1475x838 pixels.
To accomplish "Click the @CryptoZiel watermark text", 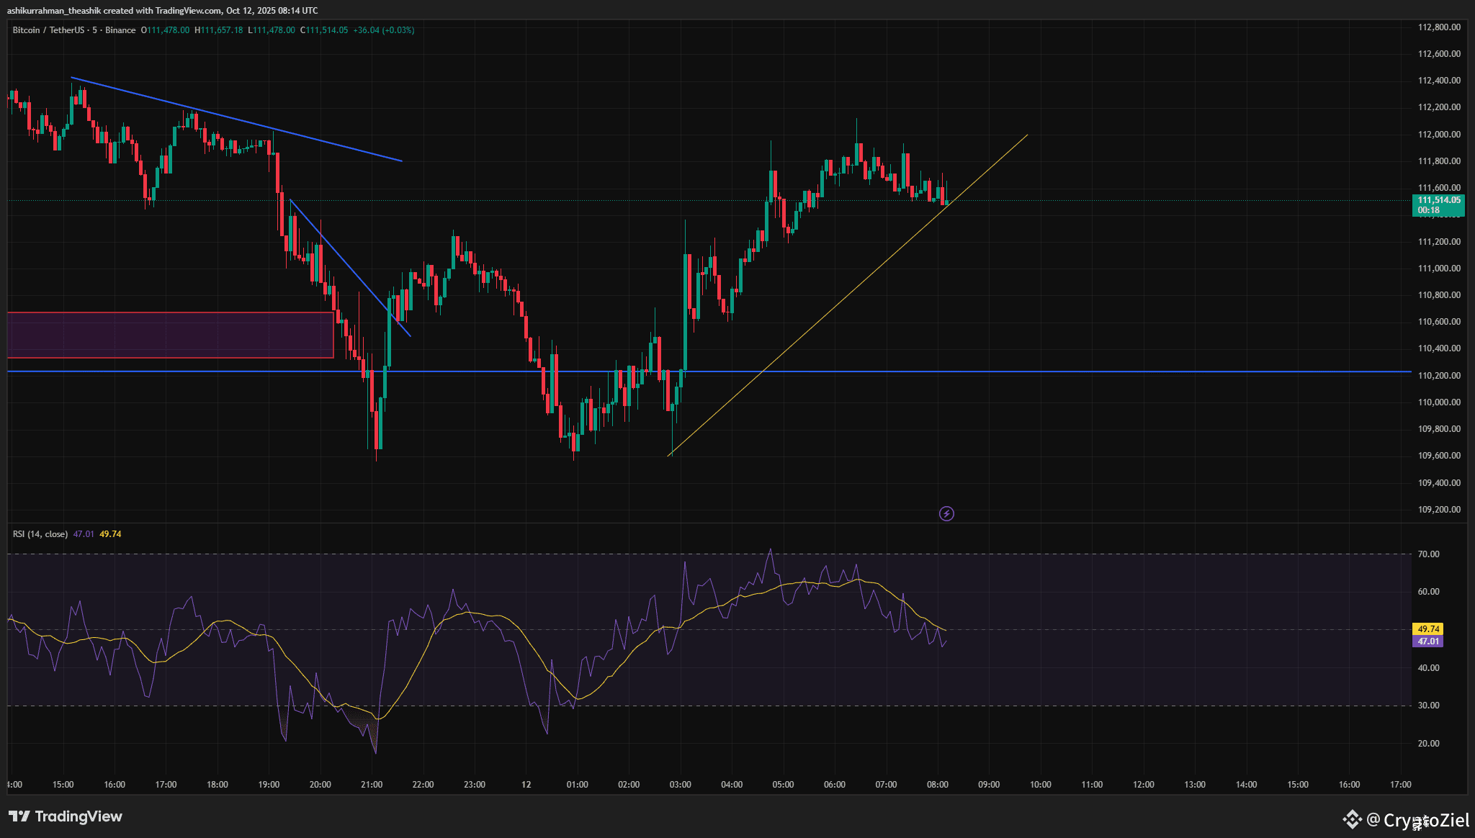I will [1417, 819].
